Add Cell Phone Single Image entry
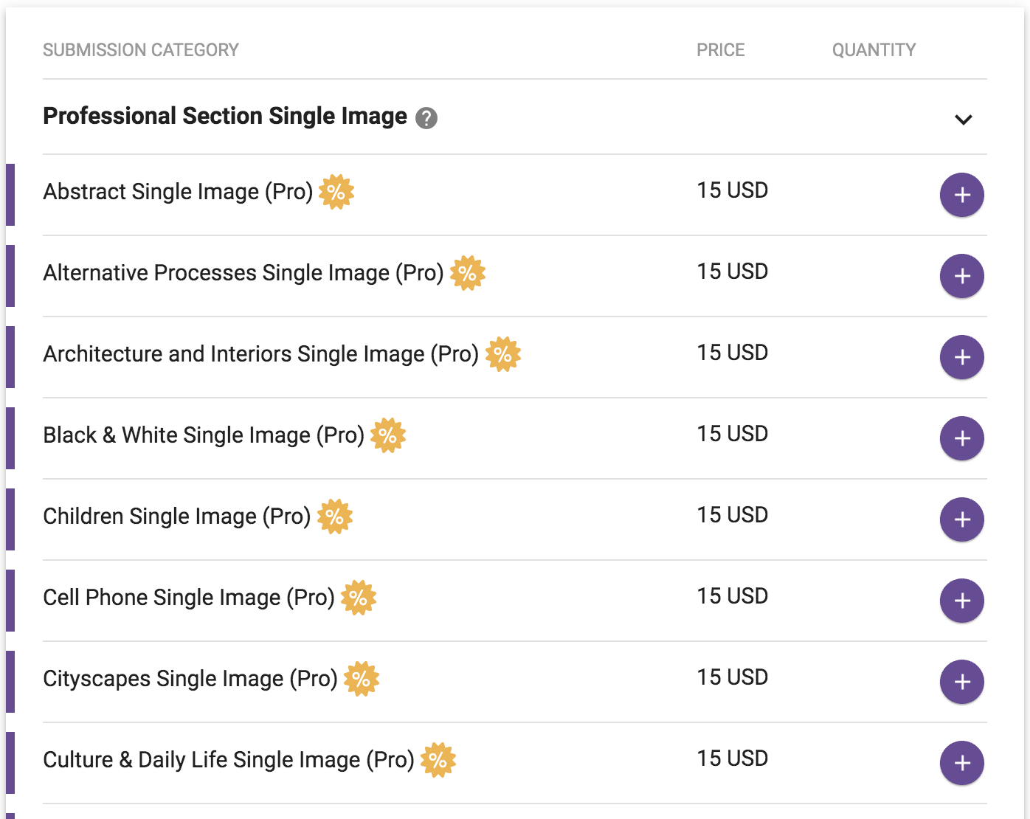The height and width of the screenshot is (819, 1030). 961,601
